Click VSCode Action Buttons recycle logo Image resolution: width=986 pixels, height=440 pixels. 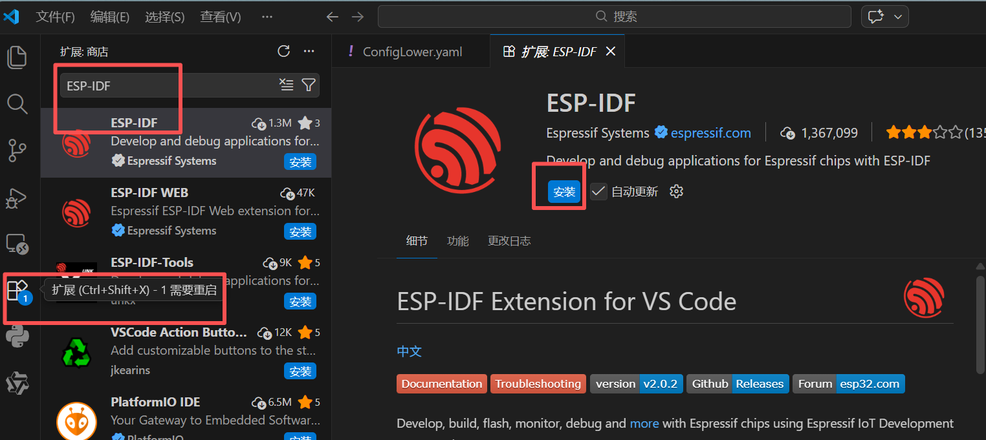point(76,353)
